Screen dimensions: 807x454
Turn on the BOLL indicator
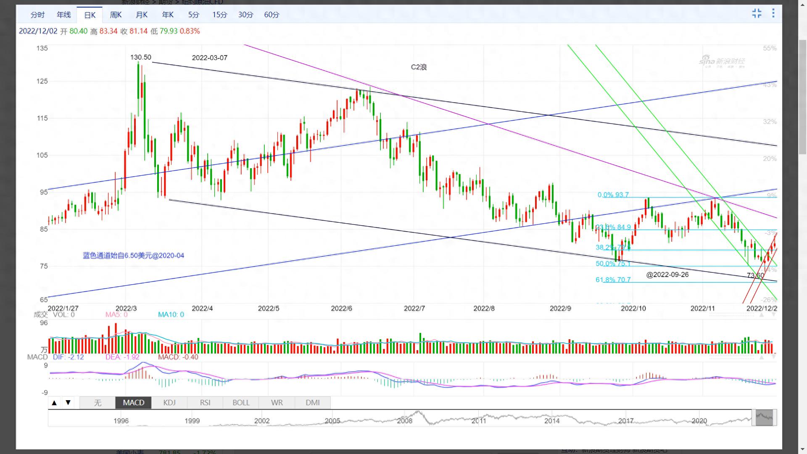pos(241,403)
